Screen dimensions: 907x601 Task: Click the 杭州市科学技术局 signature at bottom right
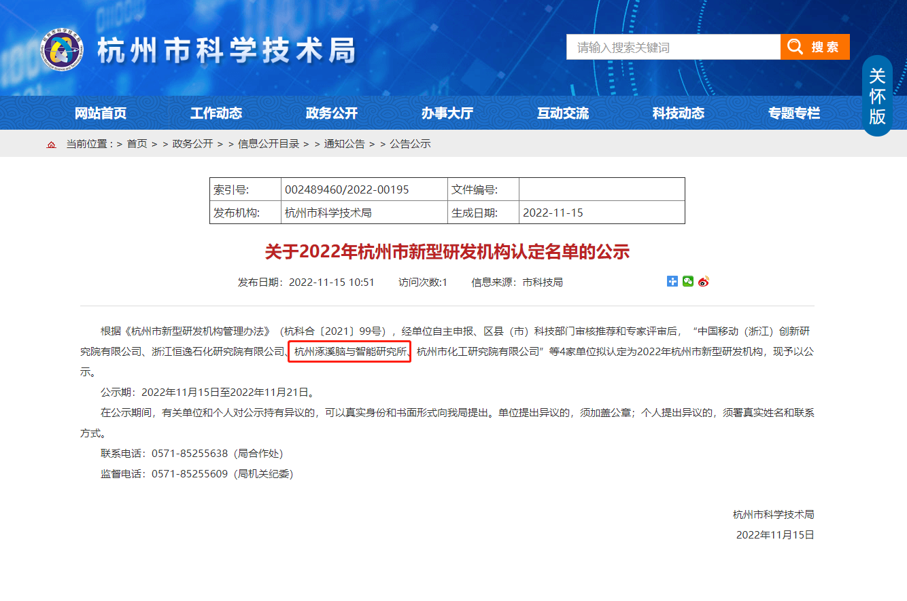pos(774,515)
